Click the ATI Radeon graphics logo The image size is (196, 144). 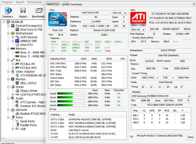(x=138, y=19)
